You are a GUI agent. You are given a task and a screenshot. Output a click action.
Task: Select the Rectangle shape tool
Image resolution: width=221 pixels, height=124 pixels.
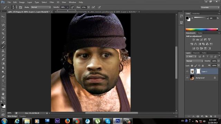coord(3,90)
